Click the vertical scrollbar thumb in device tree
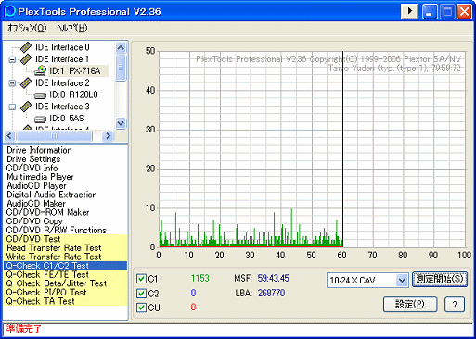This screenshot has height=339, width=476. (121, 68)
